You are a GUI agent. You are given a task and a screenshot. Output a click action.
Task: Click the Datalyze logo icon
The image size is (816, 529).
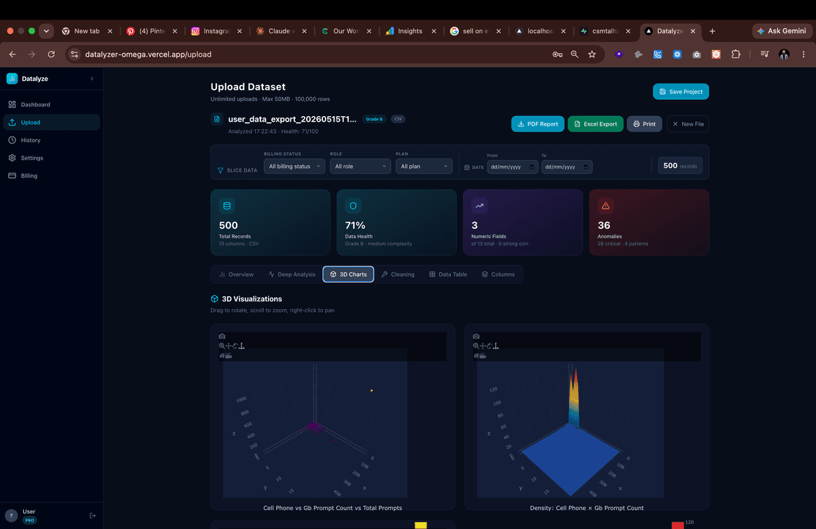[x=12, y=79]
